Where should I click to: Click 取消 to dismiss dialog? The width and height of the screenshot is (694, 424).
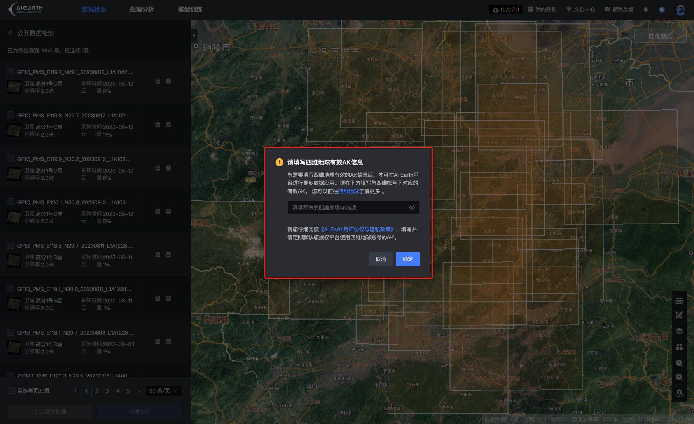click(381, 259)
